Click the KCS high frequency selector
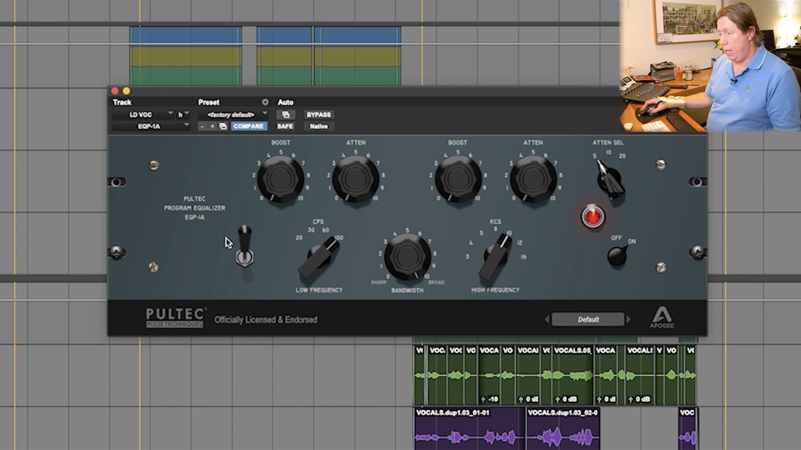The width and height of the screenshot is (801, 450). click(496, 257)
